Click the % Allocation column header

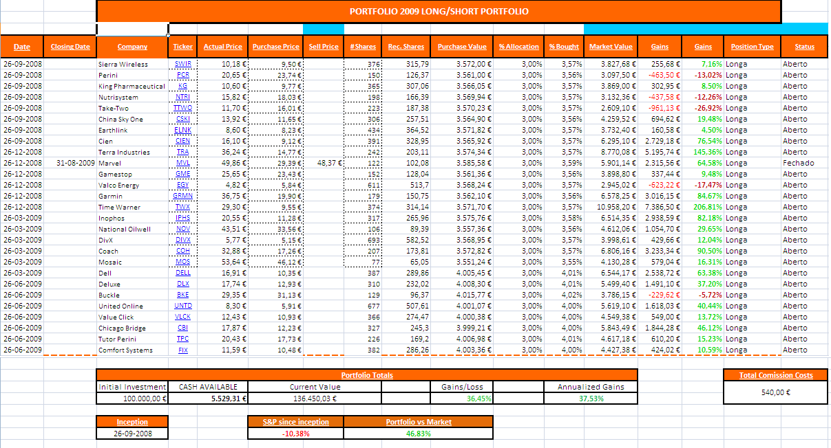[x=519, y=47]
